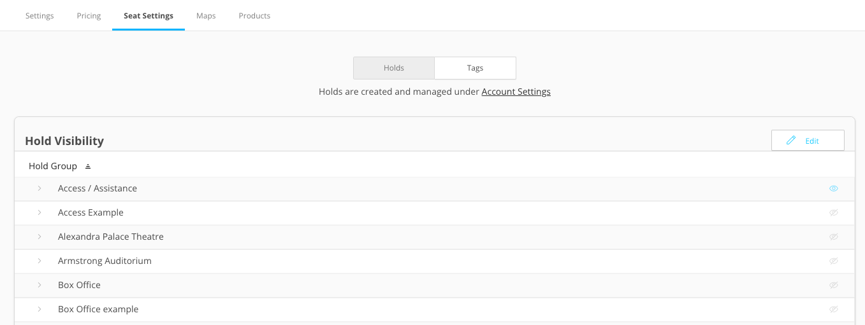Expand the Access / Assistance row

(40, 189)
